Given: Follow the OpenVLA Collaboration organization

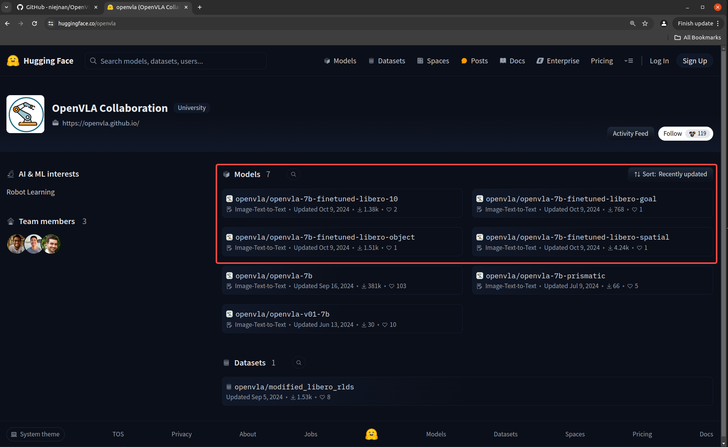Looking at the screenshot, I should pyautogui.click(x=672, y=133).
